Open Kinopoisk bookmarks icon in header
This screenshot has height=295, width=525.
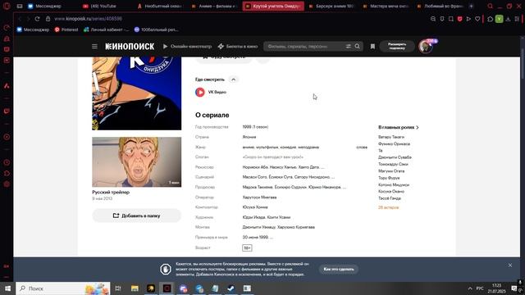point(372,47)
